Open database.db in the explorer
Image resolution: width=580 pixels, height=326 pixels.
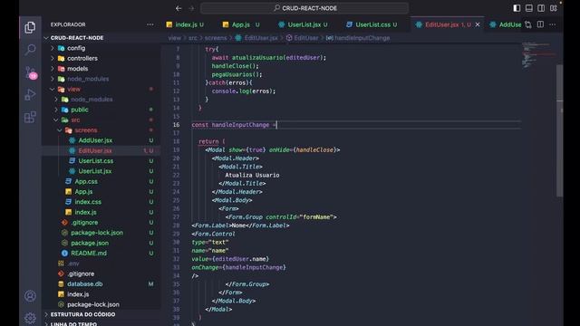(84, 283)
